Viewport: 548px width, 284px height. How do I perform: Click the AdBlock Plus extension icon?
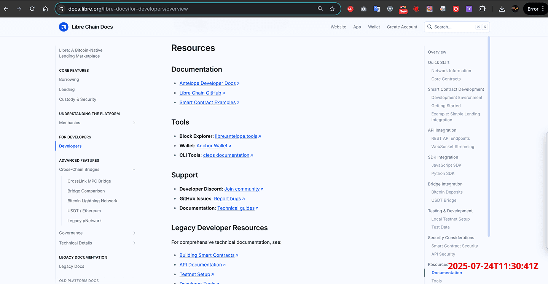(350, 8)
